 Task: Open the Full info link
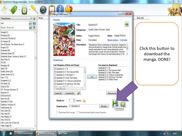point(123,40)
